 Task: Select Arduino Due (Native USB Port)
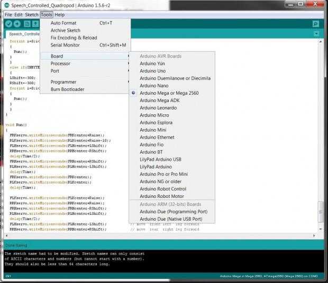point(172,219)
